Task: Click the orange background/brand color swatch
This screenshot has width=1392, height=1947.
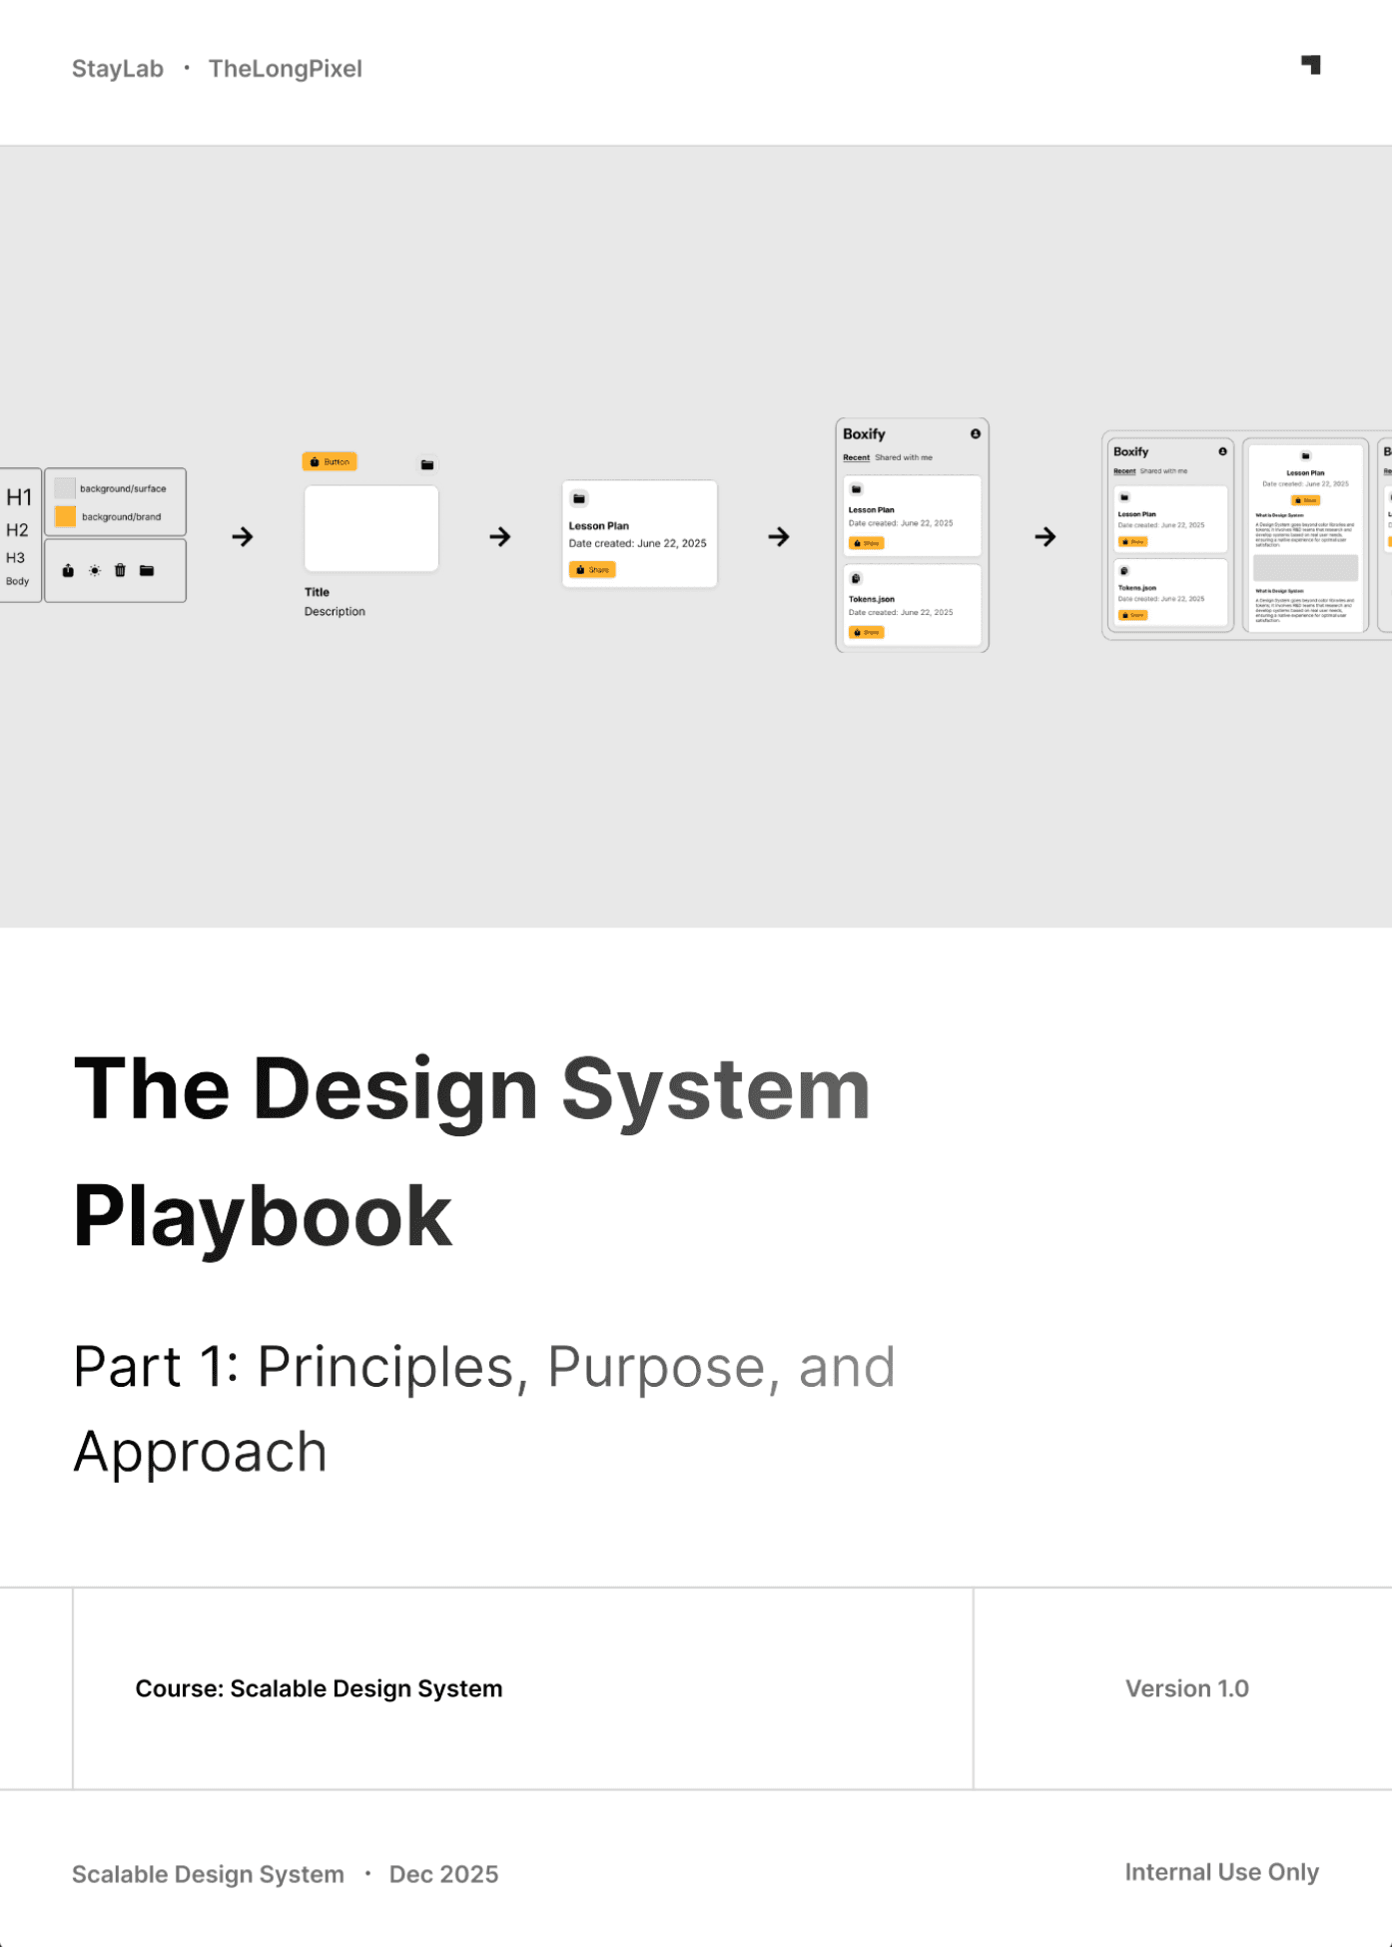Action: [66, 516]
